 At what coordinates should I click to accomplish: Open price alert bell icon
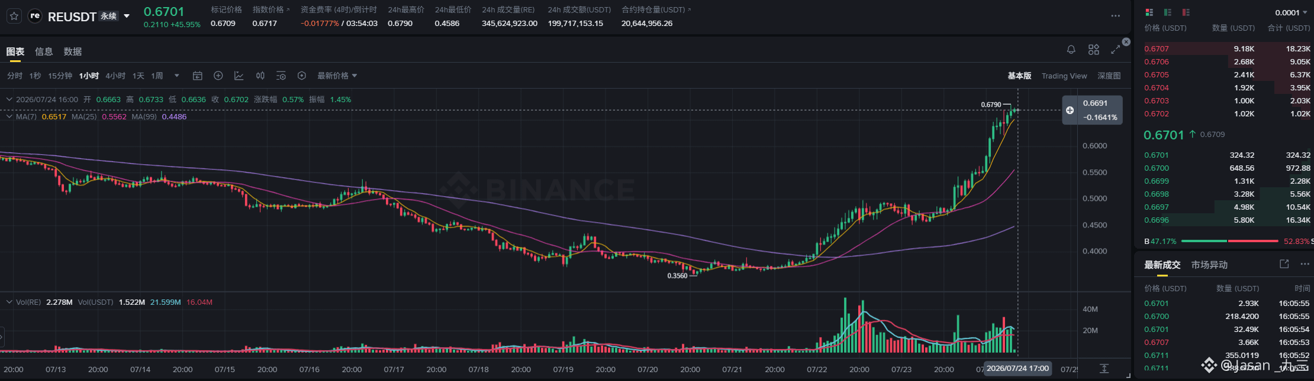(1071, 50)
